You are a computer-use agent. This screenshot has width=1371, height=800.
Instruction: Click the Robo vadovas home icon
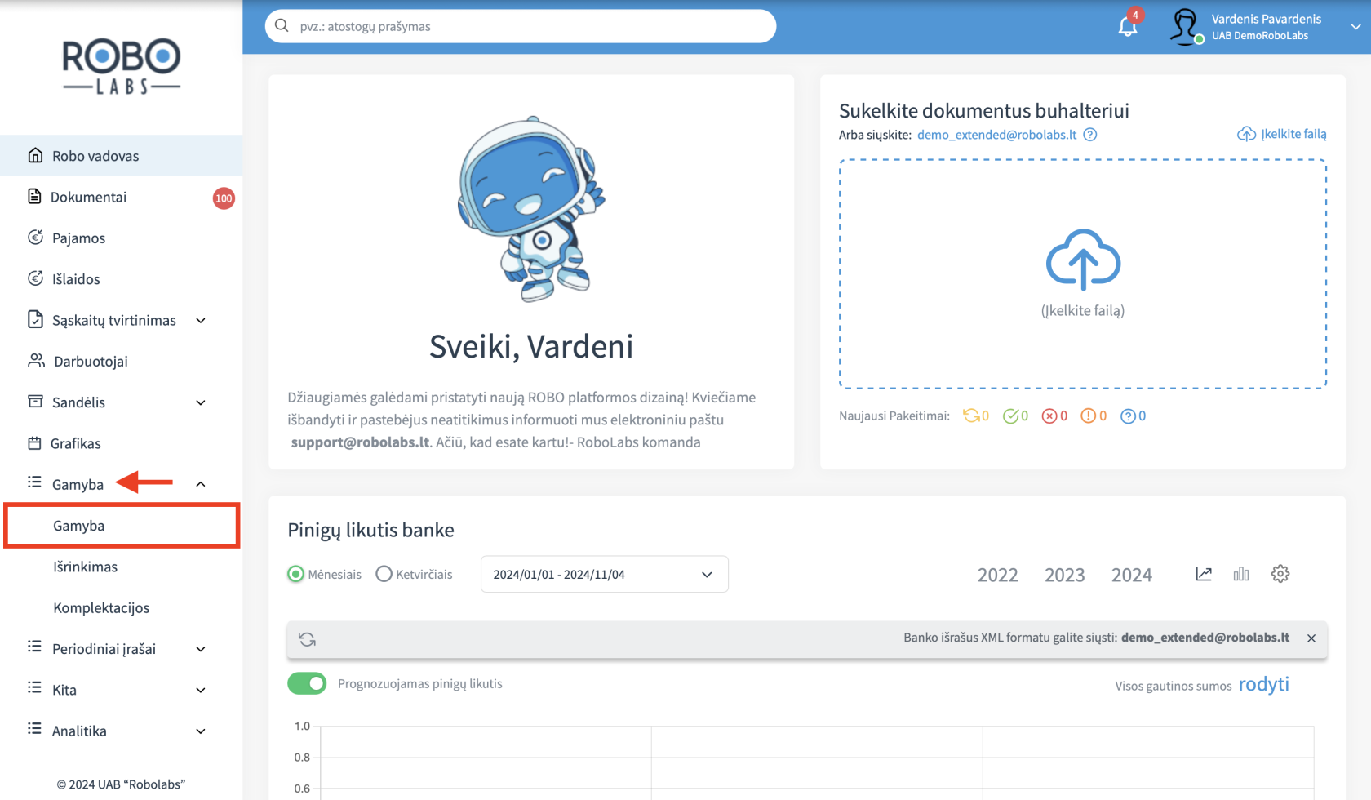pyautogui.click(x=35, y=155)
